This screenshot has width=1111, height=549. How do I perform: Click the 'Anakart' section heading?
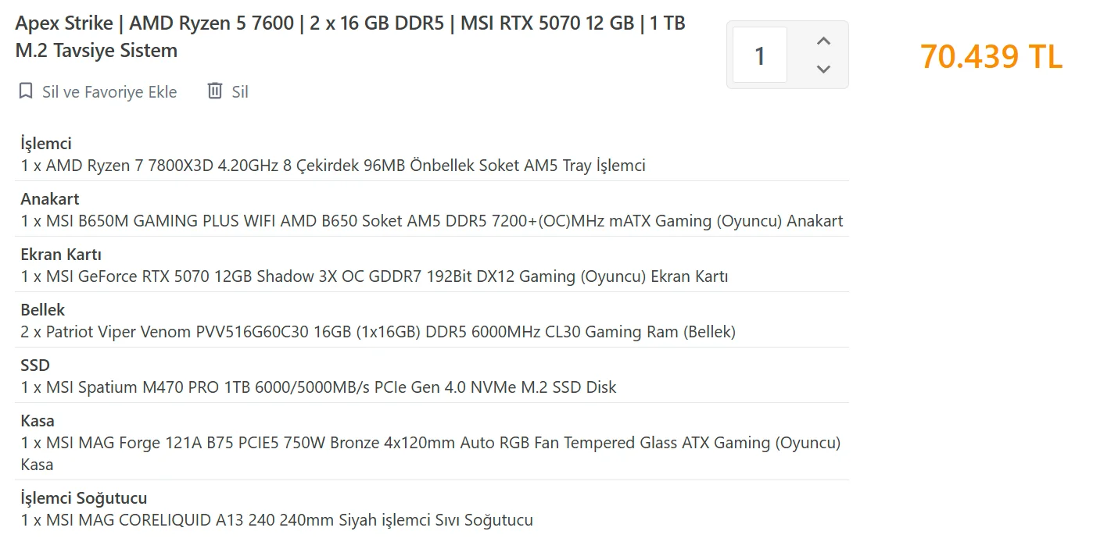click(x=50, y=199)
